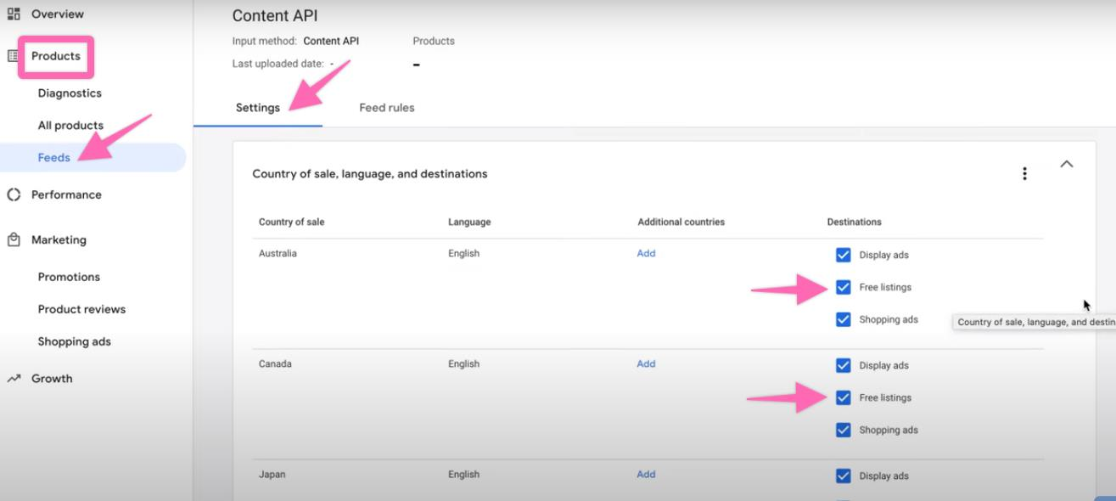The height and width of the screenshot is (501, 1116).
Task: Disable Shopping ads for Canada
Action: pos(843,430)
